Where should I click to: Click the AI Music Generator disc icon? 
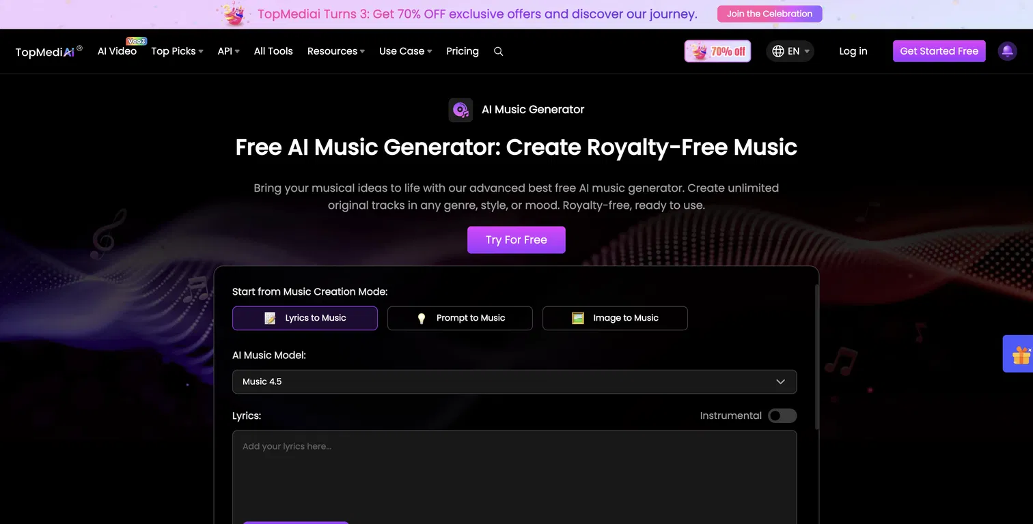click(460, 110)
